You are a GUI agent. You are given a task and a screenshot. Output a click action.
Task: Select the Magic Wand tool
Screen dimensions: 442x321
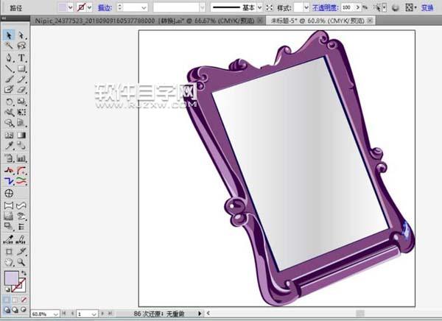click(9, 46)
